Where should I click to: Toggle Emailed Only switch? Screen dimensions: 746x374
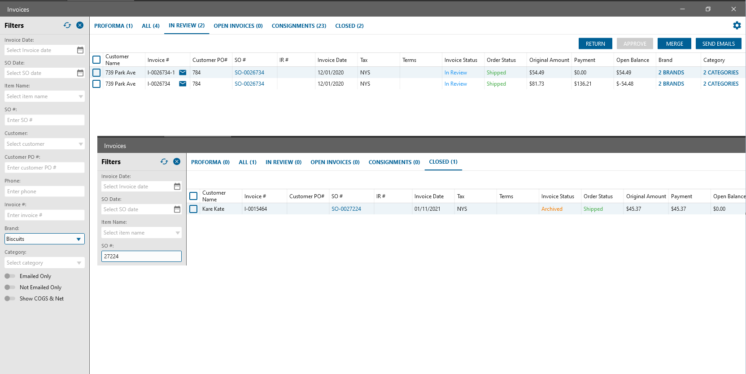[x=10, y=276]
